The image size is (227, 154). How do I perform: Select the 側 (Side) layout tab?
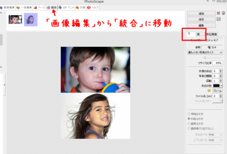198,34
